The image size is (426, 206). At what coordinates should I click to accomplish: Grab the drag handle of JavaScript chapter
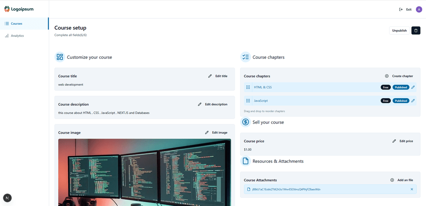(248, 101)
